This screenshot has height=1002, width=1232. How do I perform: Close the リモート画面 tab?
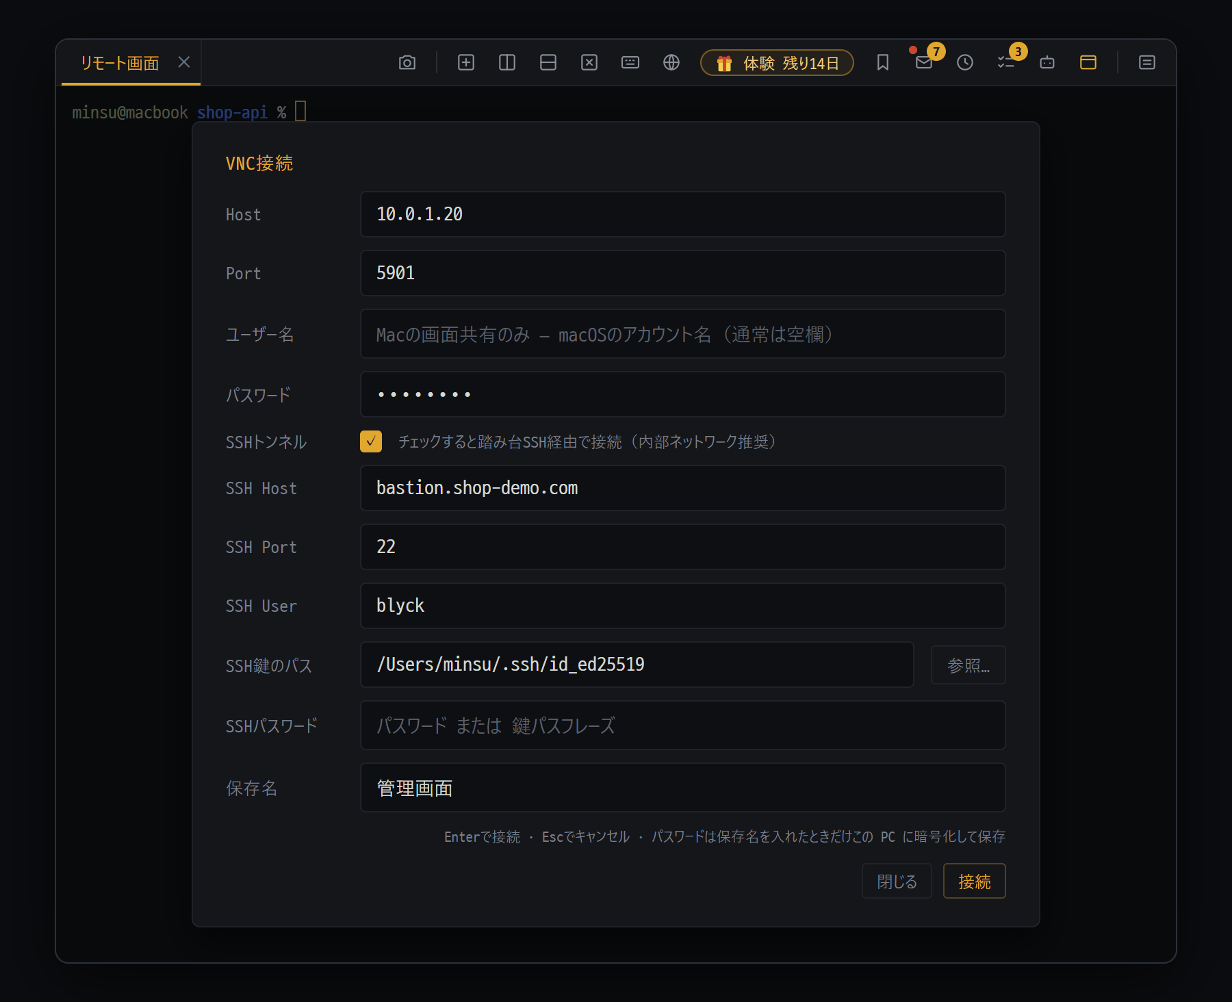coord(184,62)
